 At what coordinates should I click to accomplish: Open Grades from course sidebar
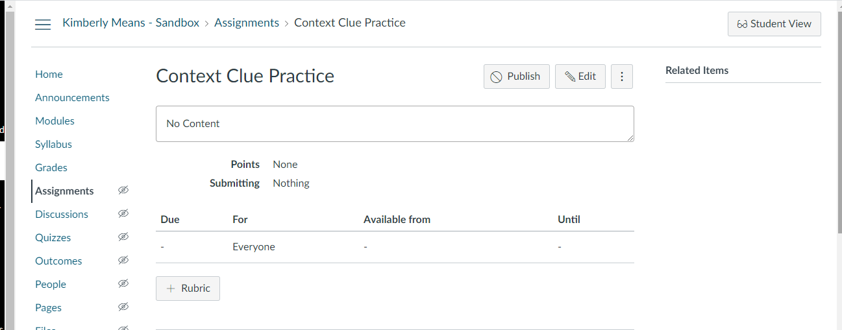pyautogui.click(x=51, y=168)
